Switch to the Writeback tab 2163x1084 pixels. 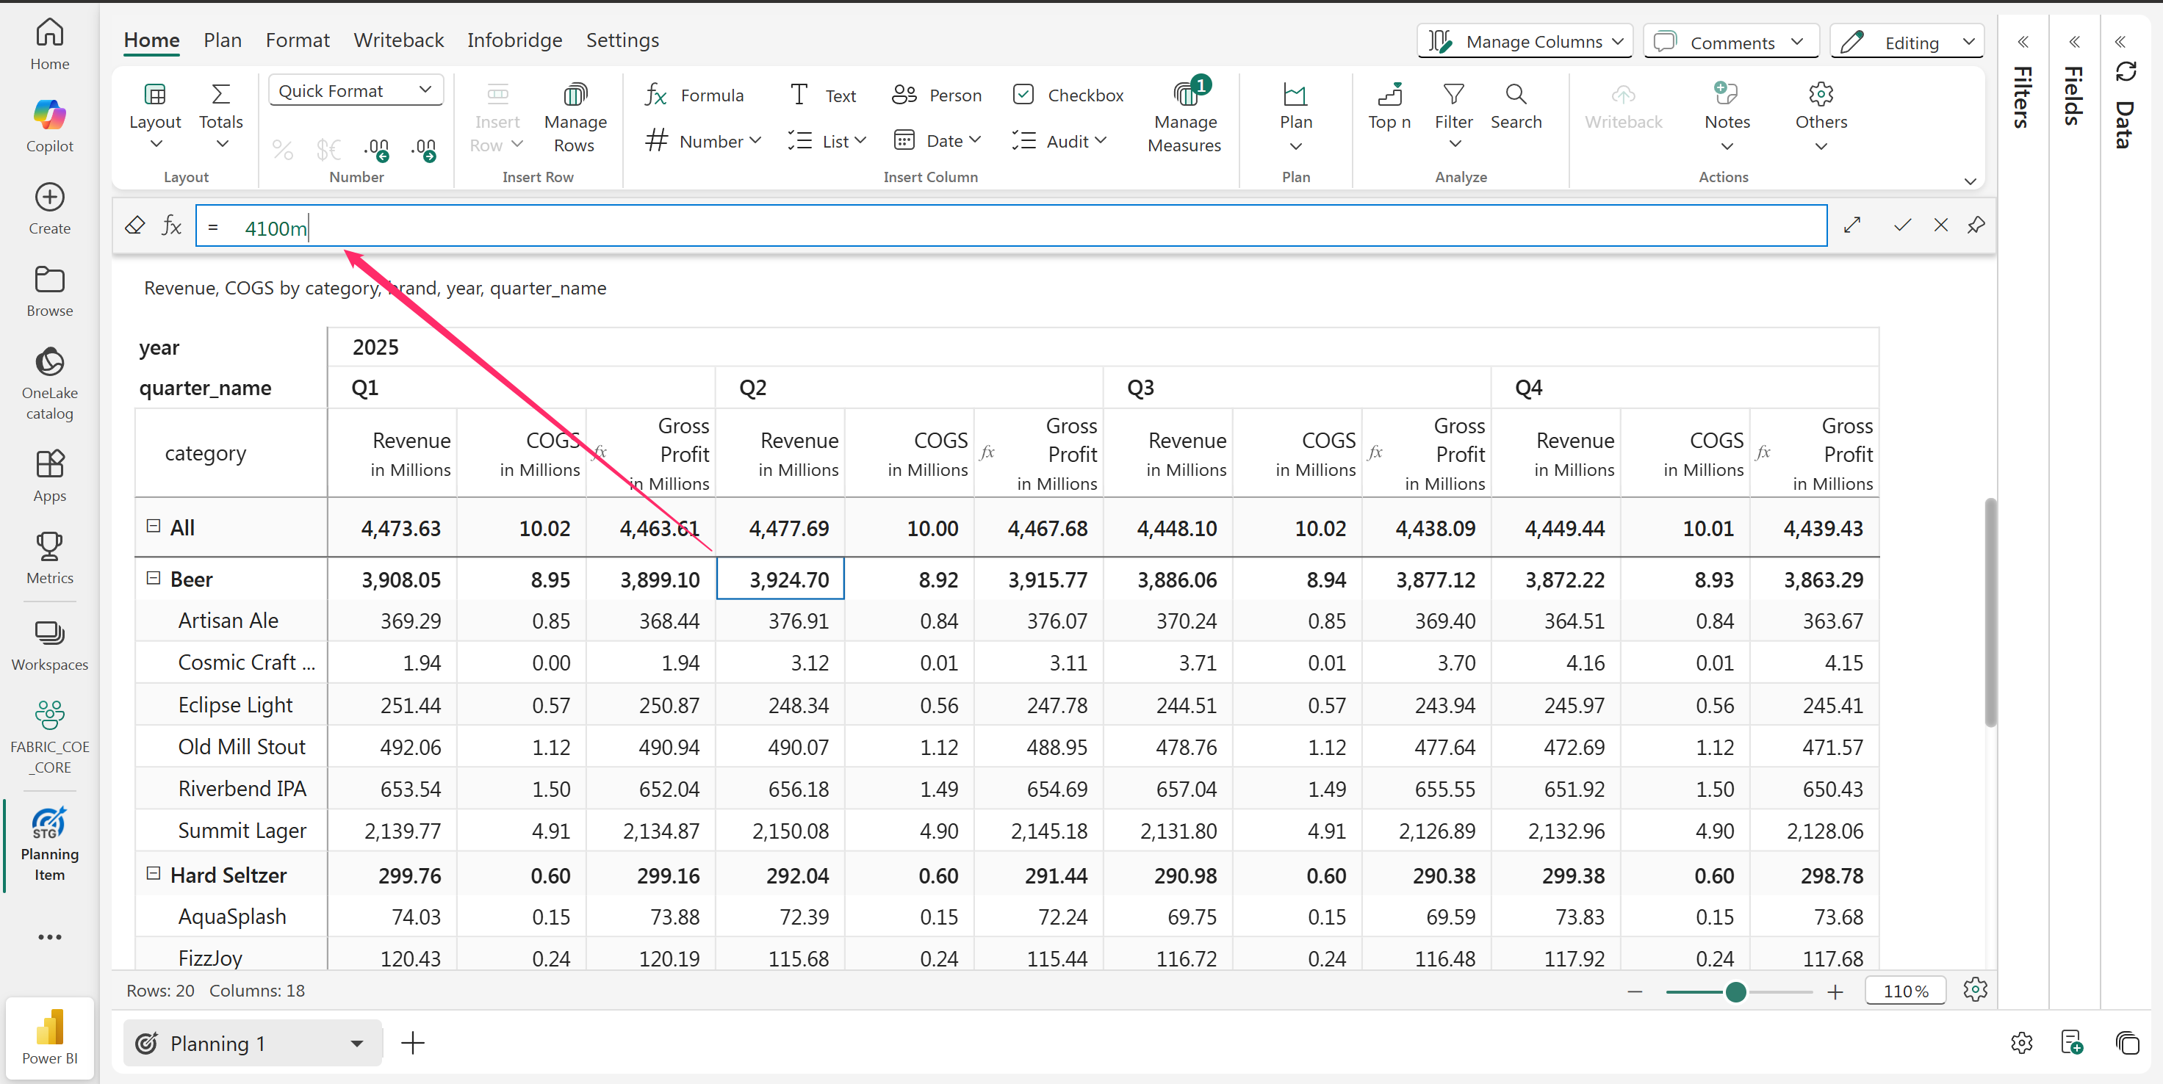coord(398,40)
